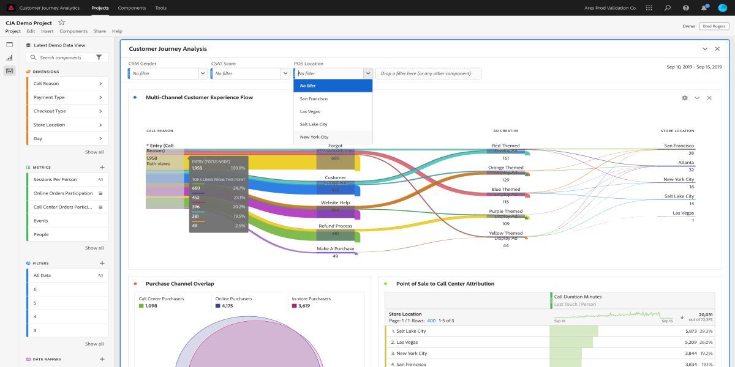Add a new metric with plus icon

point(102,167)
